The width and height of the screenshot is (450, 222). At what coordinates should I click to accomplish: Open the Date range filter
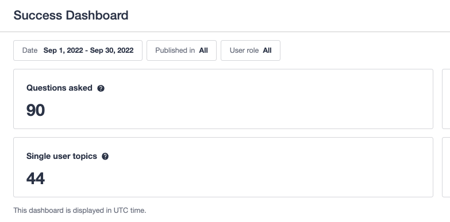(x=78, y=50)
